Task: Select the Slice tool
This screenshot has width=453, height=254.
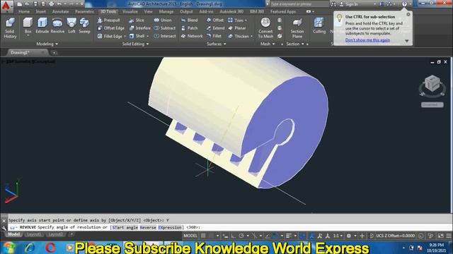Action: [x=137, y=20]
